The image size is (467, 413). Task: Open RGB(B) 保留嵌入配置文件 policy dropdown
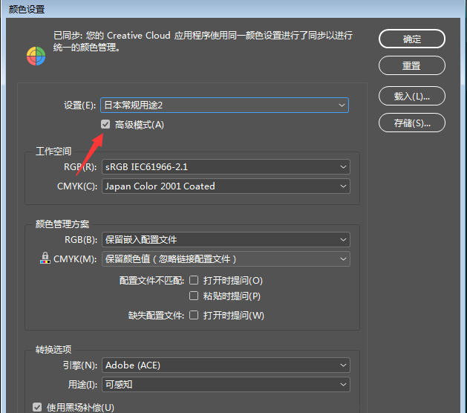click(226, 240)
